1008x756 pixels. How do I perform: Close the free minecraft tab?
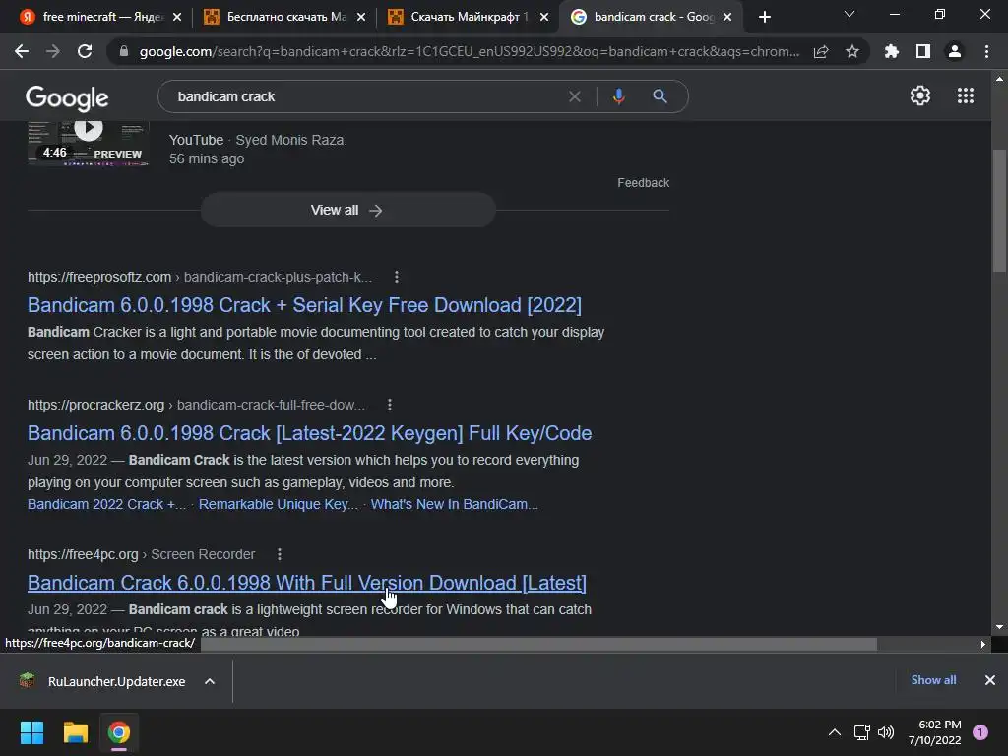177,17
